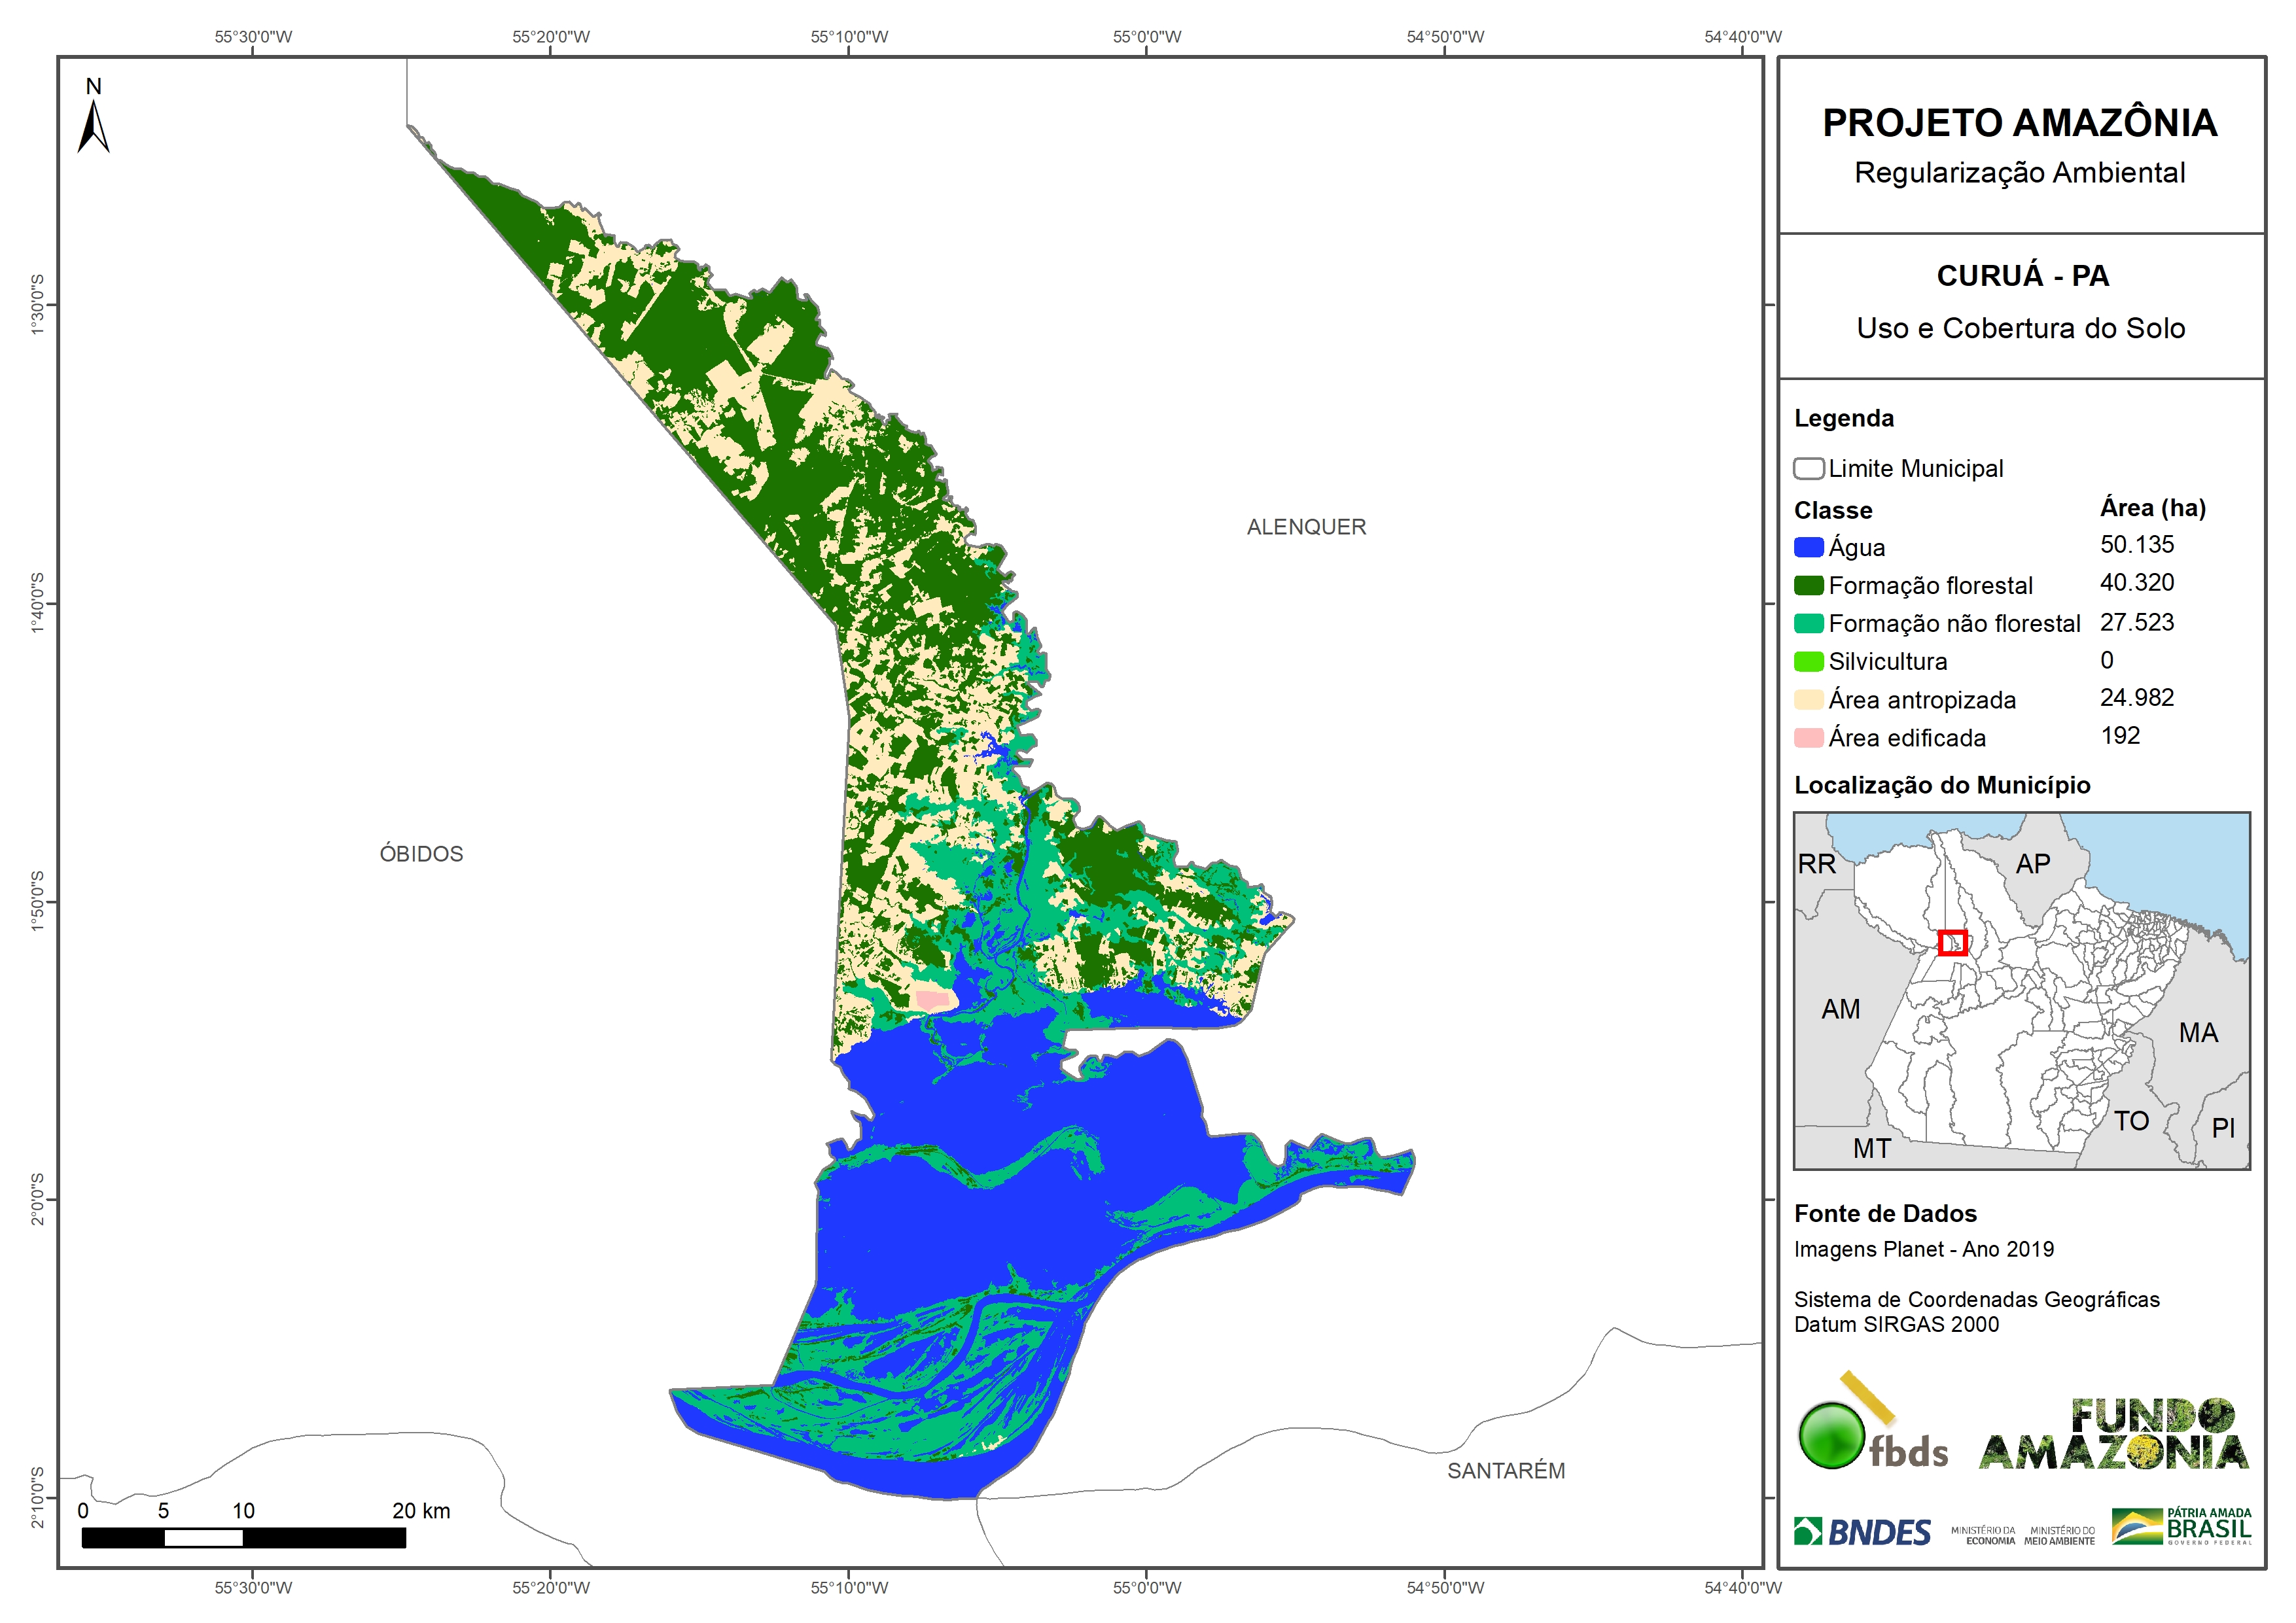
Task: Click the BNDES logo
Action: pos(1863,1532)
